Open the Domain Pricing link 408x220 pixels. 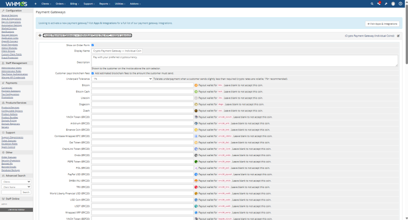(9, 120)
